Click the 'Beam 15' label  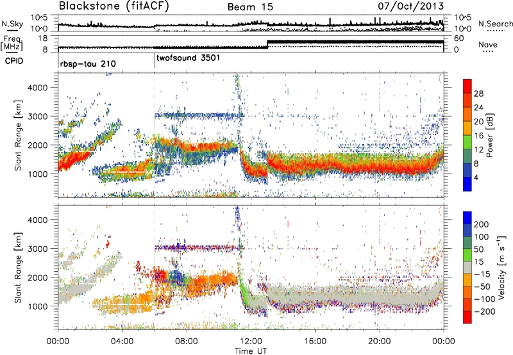click(x=250, y=7)
